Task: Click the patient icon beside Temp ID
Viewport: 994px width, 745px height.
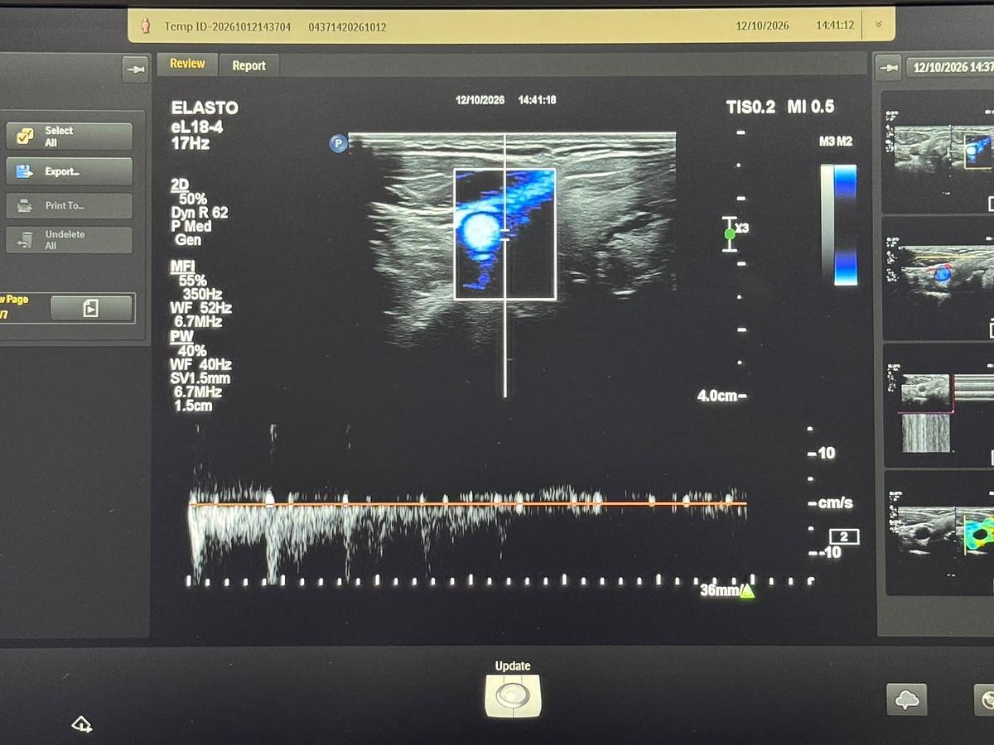Action: (147, 26)
